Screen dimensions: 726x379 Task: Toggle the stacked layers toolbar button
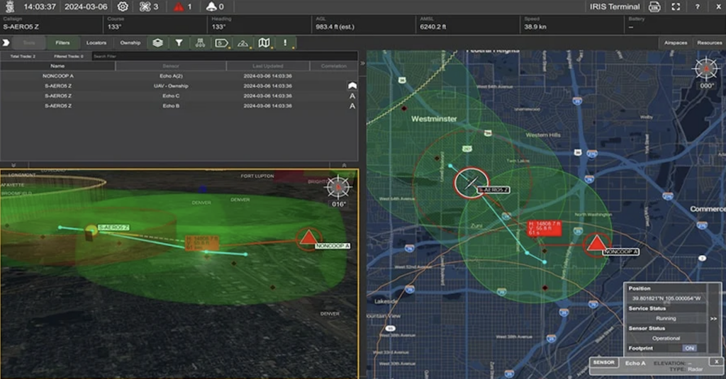pyautogui.click(x=157, y=43)
